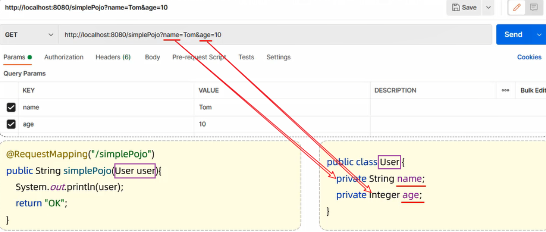Click the Tom value cell
The image size is (546, 232).
pyautogui.click(x=282, y=108)
